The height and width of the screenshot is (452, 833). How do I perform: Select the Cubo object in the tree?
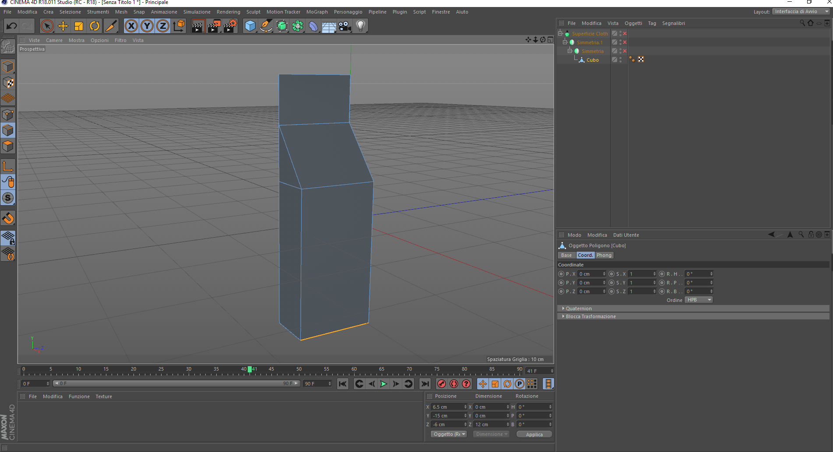(592, 60)
